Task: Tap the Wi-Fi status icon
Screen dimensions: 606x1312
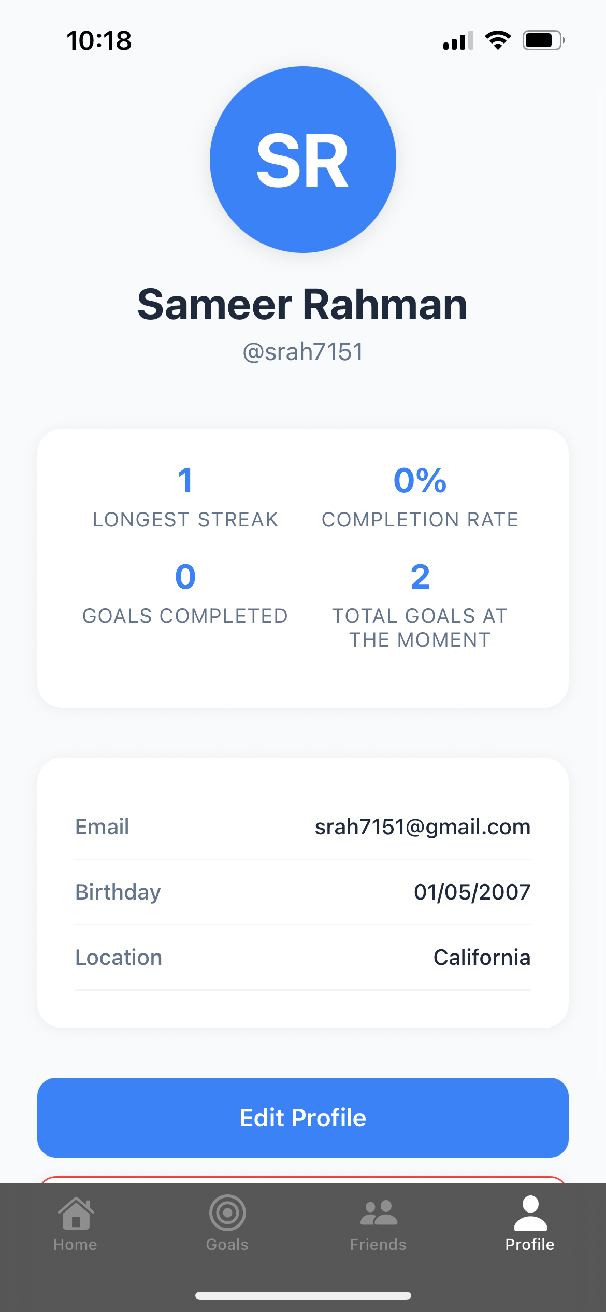Action: pyautogui.click(x=498, y=40)
